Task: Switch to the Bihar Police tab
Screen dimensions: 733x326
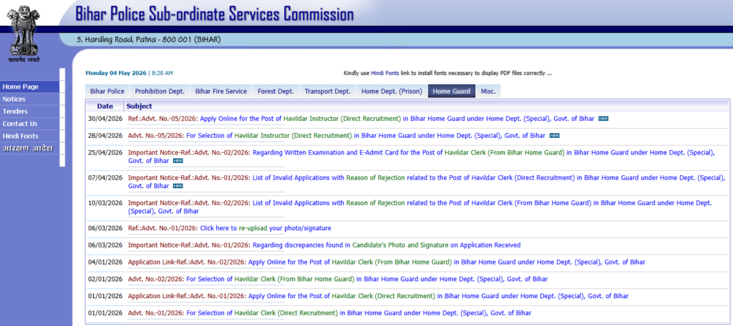Action: 107,91
